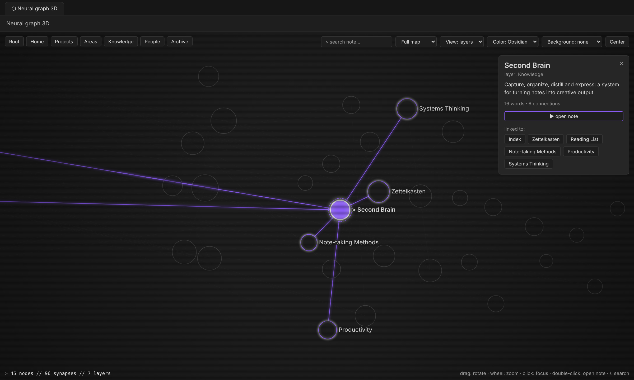634x380 pixels.
Task: Filter by Root layer
Action: [x=14, y=41]
